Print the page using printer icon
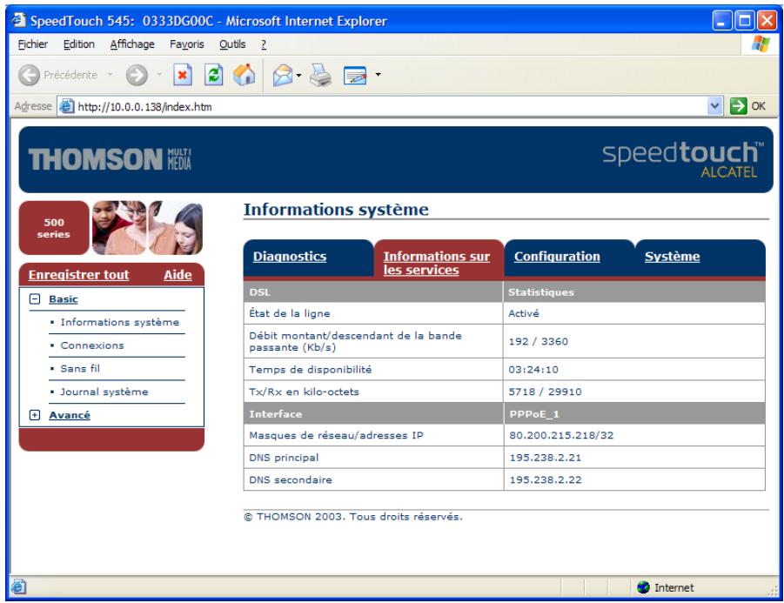The height and width of the screenshot is (603, 784). pos(320,76)
